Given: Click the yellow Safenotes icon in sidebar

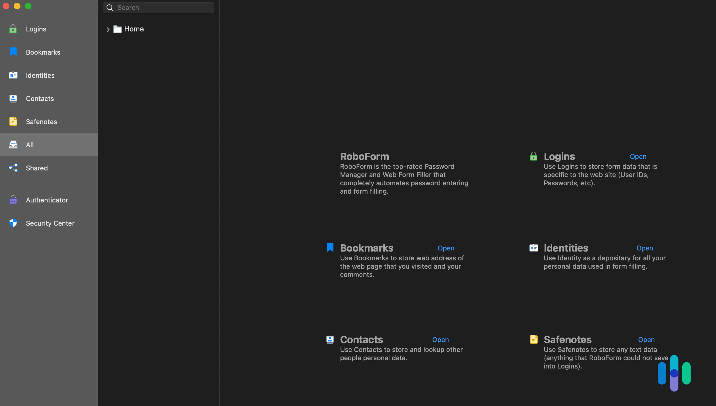Looking at the screenshot, I should click(13, 122).
